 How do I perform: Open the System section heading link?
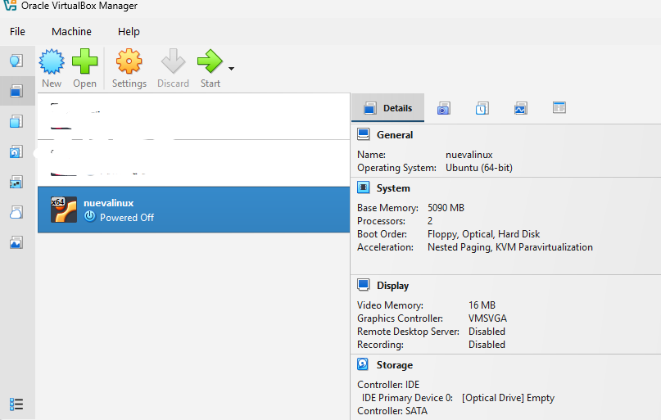(393, 188)
